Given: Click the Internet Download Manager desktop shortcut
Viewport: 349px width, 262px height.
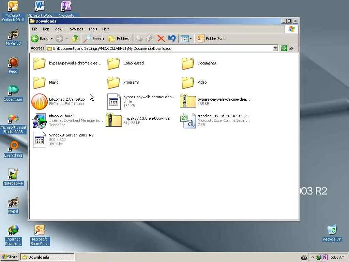Looking at the screenshot, I should coord(13,235).
